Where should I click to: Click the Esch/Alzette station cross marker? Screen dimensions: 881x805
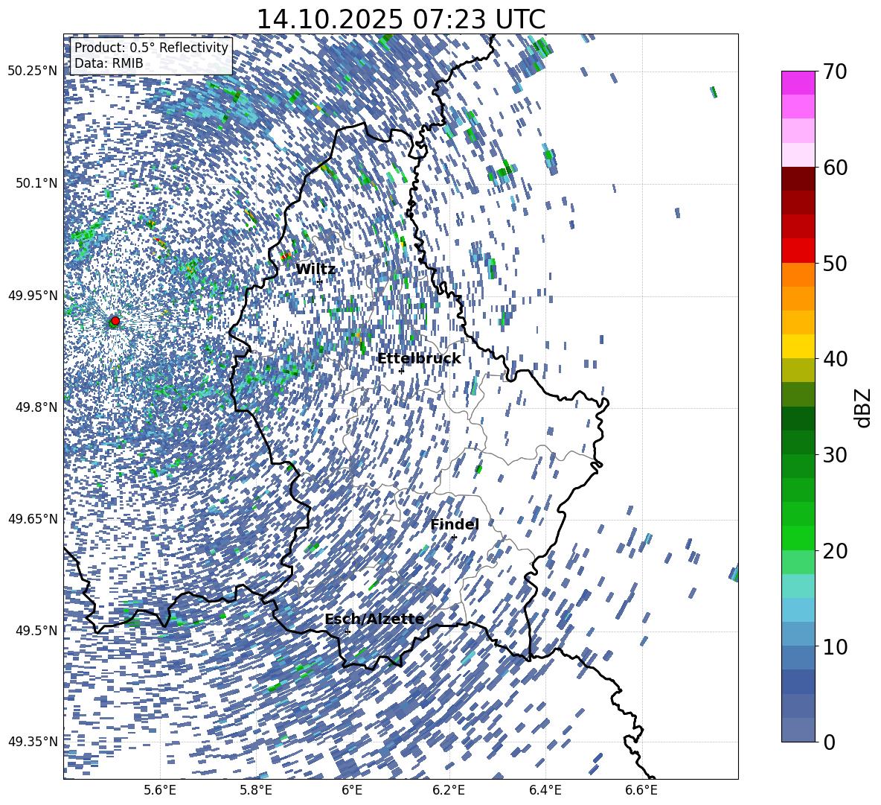[x=347, y=631]
